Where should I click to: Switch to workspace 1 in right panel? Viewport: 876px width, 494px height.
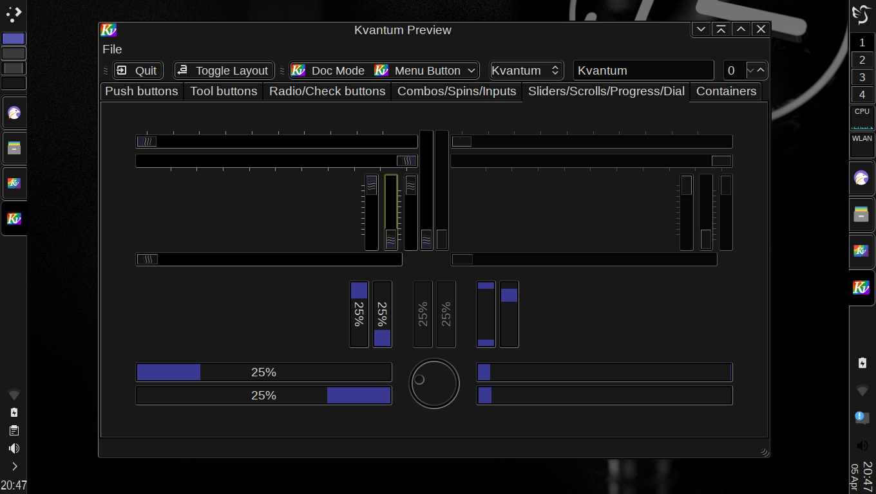(x=862, y=42)
